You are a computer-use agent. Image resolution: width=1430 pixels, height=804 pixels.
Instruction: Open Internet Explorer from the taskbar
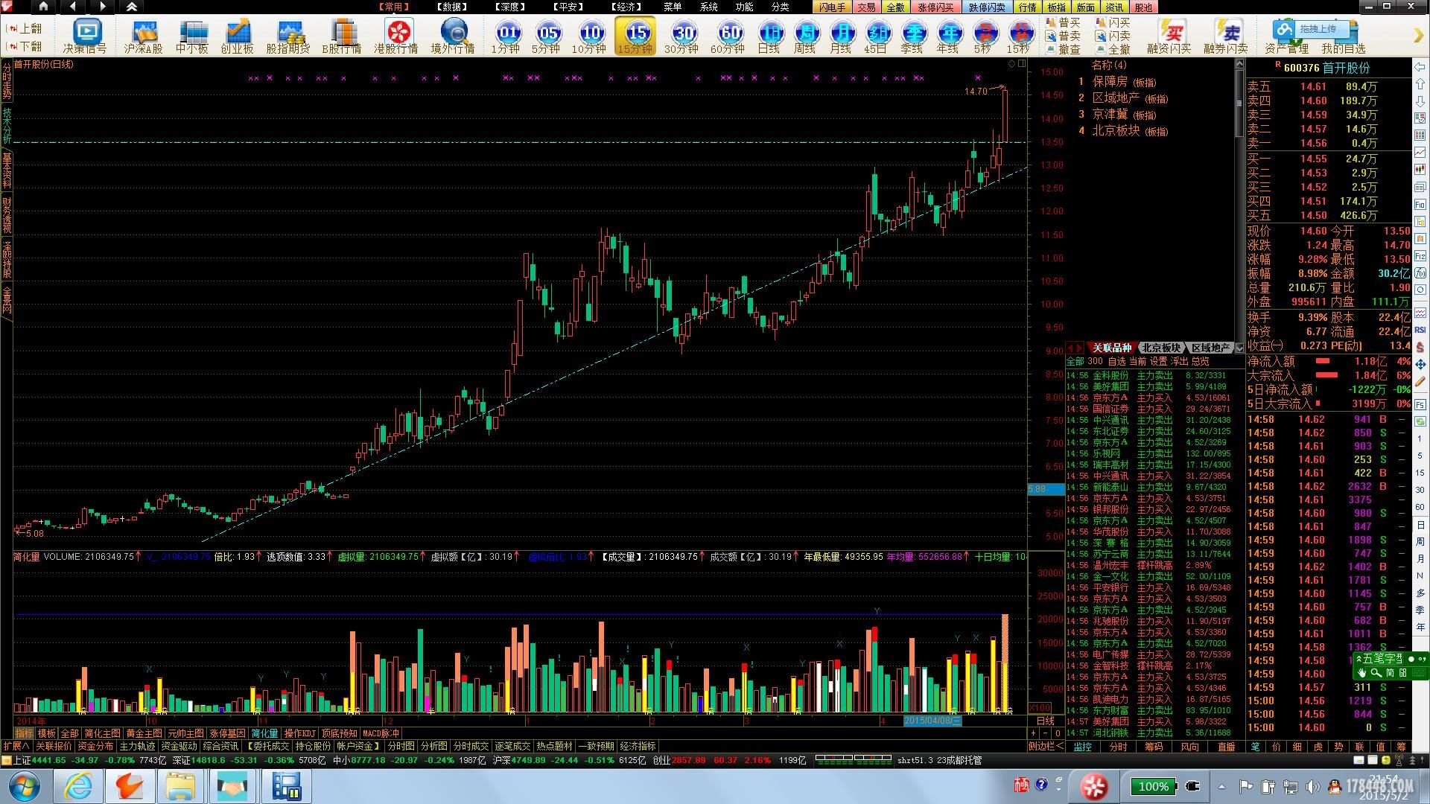[x=79, y=786]
